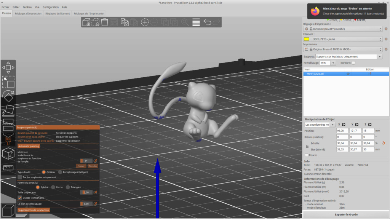Open the Fenêtre menu
This screenshot has width=390, height=219.
(x=27, y=7)
